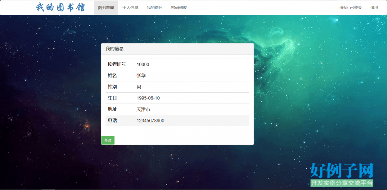This screenshot has height=190, width=387.
Task: Select the name value 张华 in the table
Action: [x=141, y=76]
